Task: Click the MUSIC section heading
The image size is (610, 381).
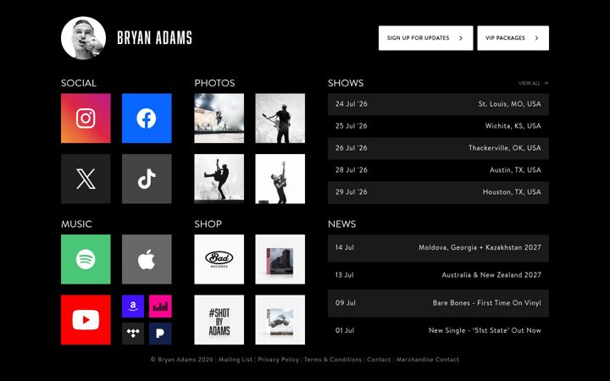Action: tap(76, 224)
